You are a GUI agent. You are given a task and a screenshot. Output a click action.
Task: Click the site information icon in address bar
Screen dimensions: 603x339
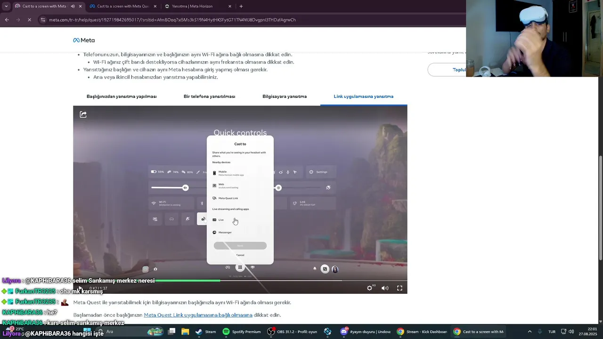point(43,20)
